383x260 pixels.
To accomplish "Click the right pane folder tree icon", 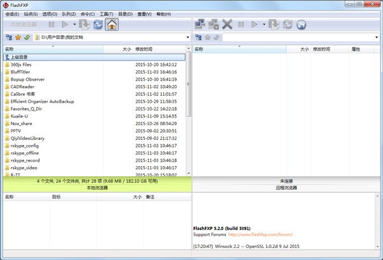I will (x=199, y=37).
